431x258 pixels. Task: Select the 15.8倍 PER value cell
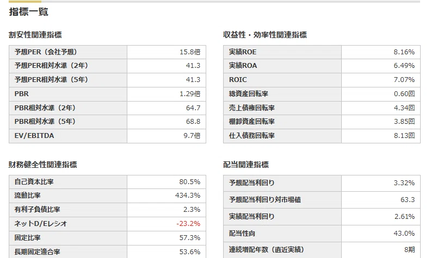[x=167, y=52]
